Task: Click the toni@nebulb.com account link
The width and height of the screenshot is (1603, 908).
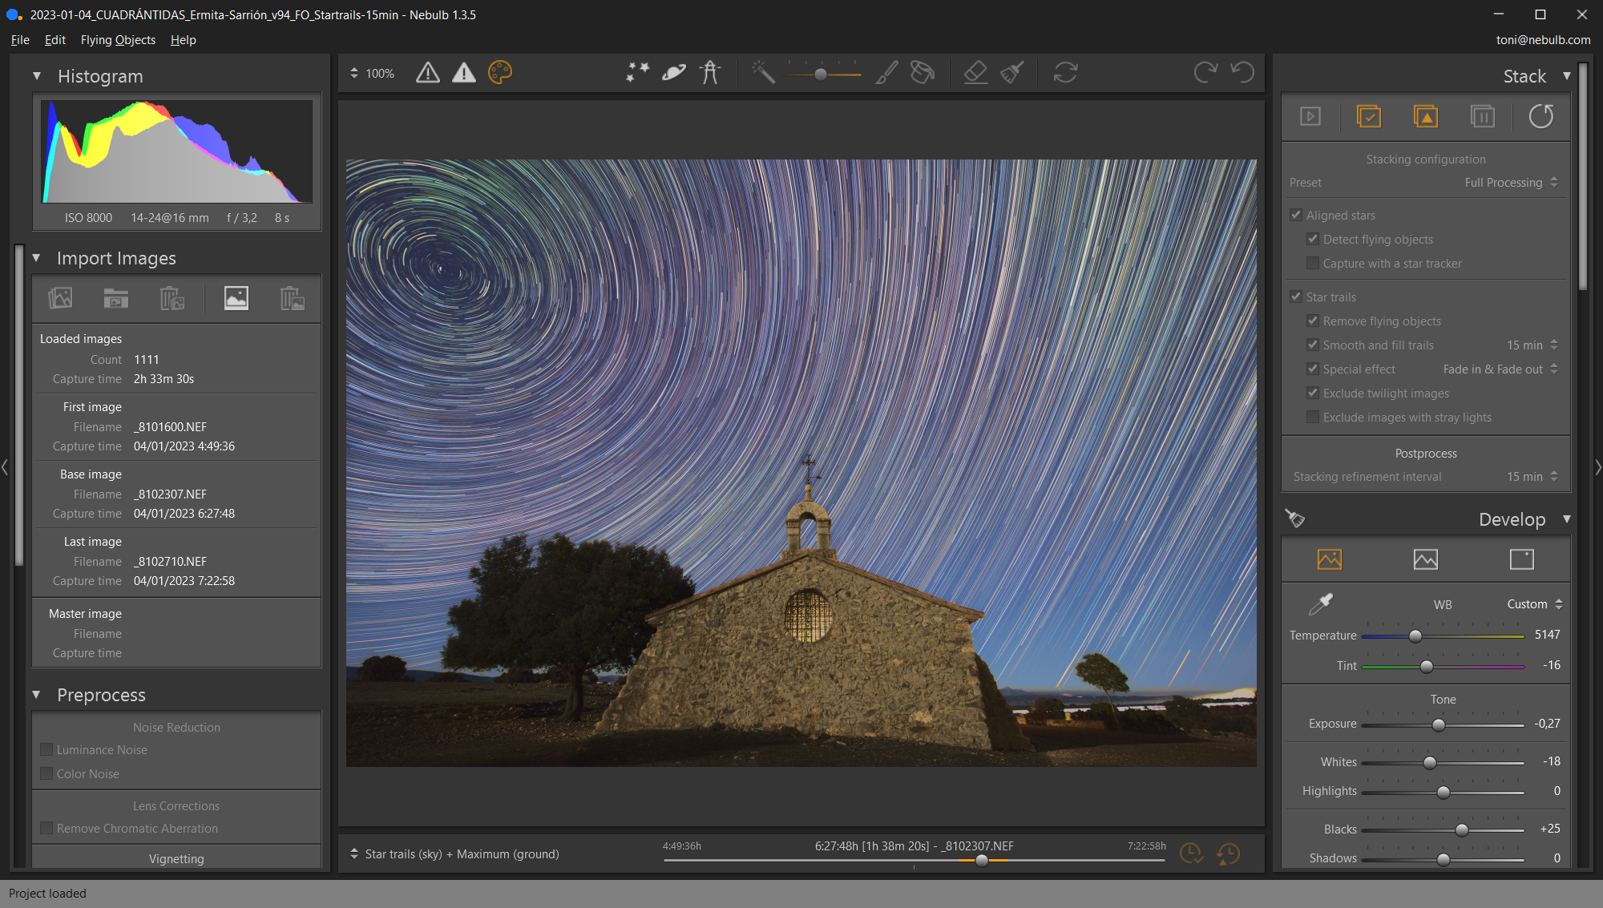Action: (x=1543, y=40)
